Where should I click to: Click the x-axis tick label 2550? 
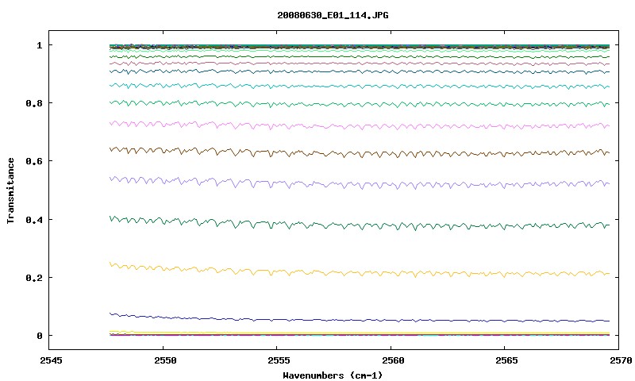[165, 360]
